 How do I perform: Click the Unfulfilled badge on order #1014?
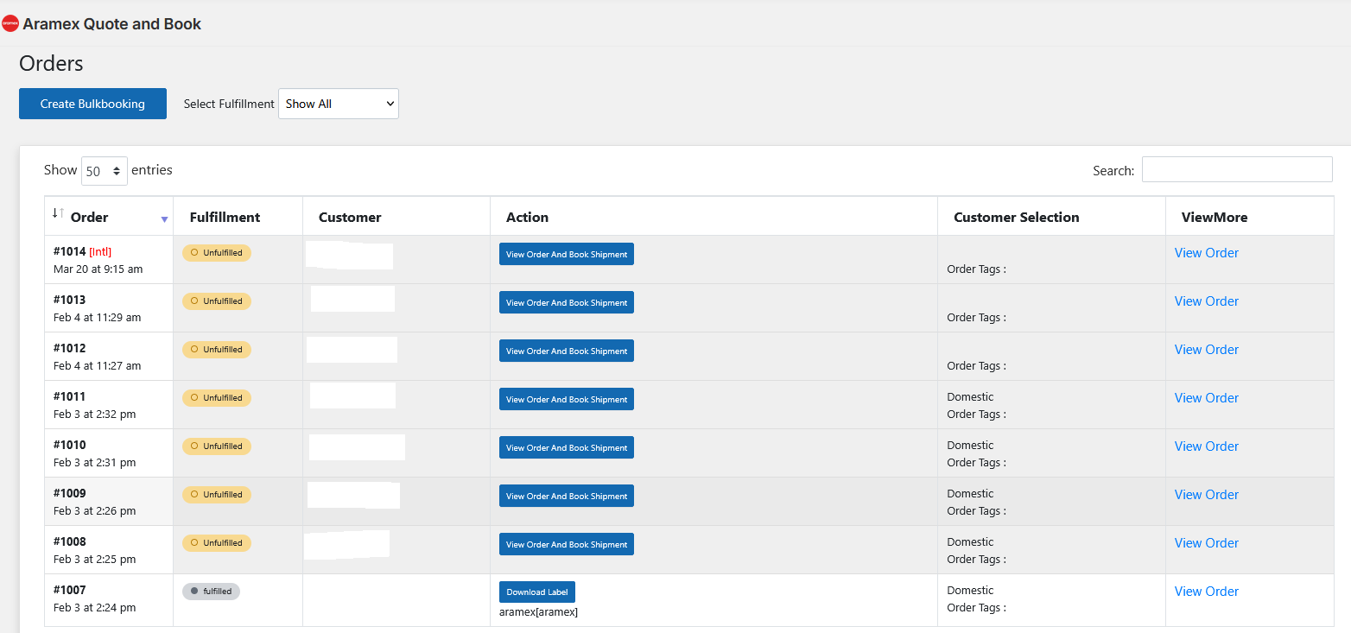tap(217, 253)
